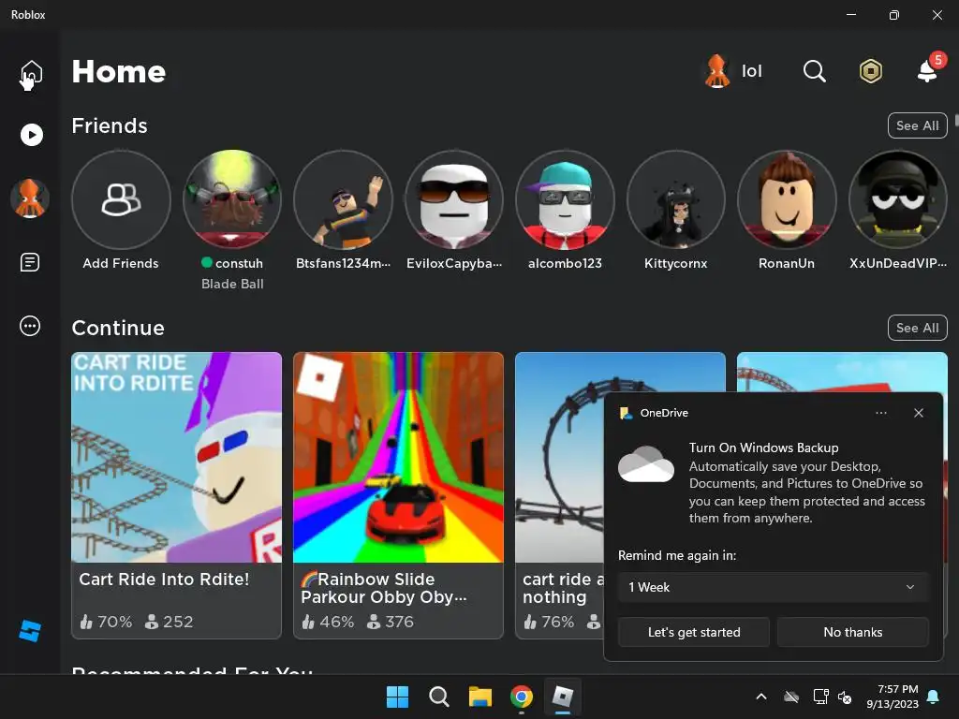Open the Roblox Studio icon in sidebar

pos(30,631)
